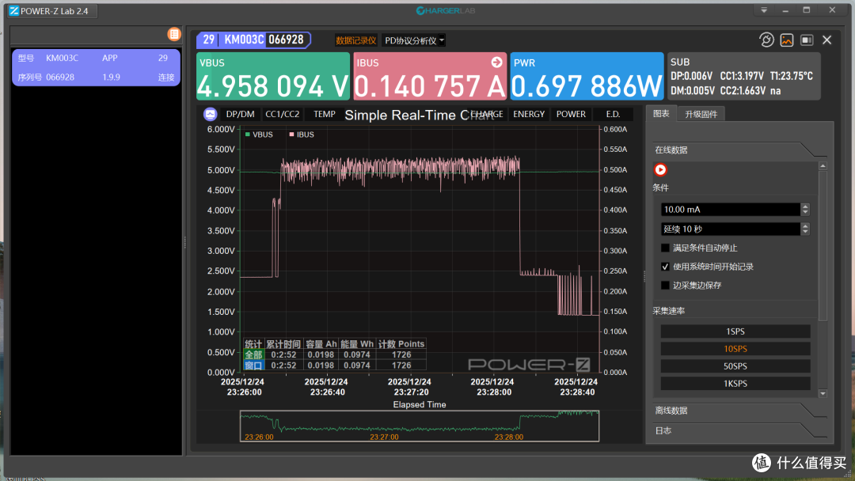The image size is (855, 481).
Task: Click the plug reconnect icon
Action: tap(766, 40)
